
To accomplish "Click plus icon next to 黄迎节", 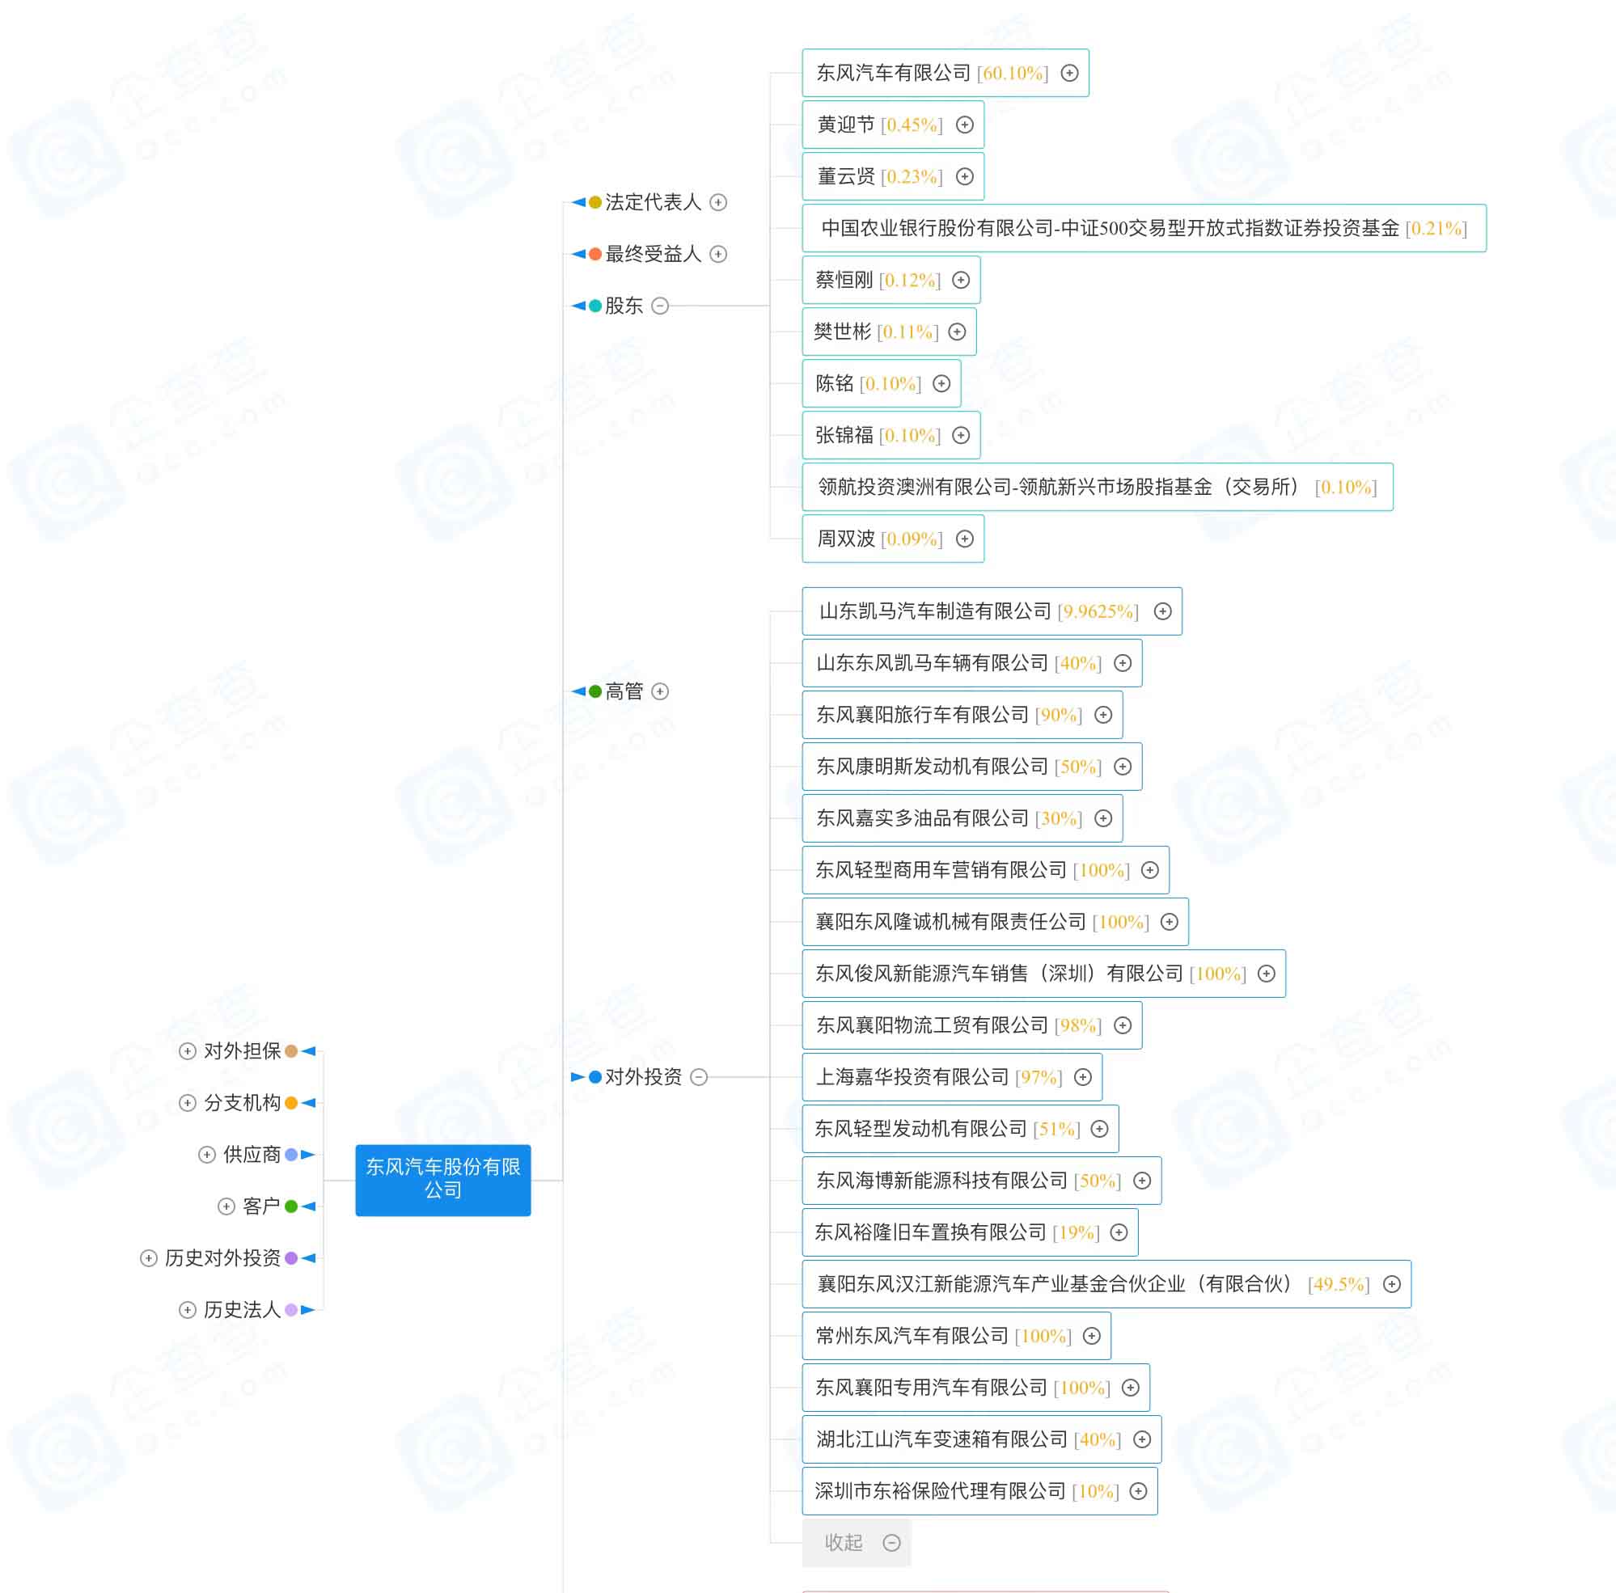I will pos(964,125).
